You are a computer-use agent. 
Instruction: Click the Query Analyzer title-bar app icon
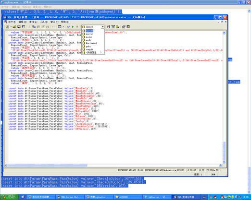(x=5, y=17)
